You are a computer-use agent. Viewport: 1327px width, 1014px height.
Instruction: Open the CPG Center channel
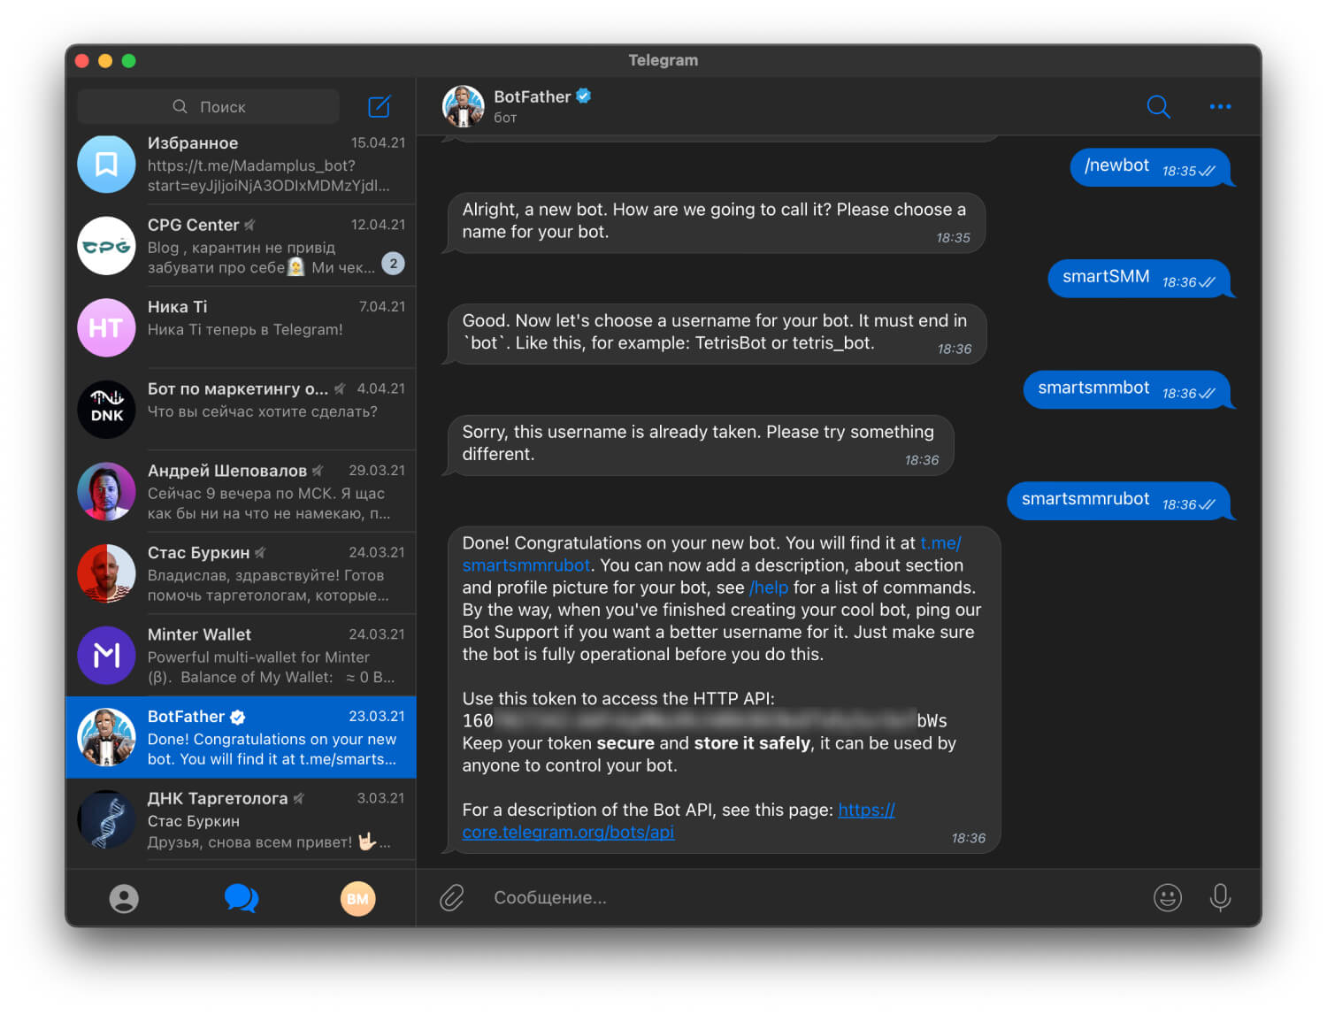(x=241, y=246)
